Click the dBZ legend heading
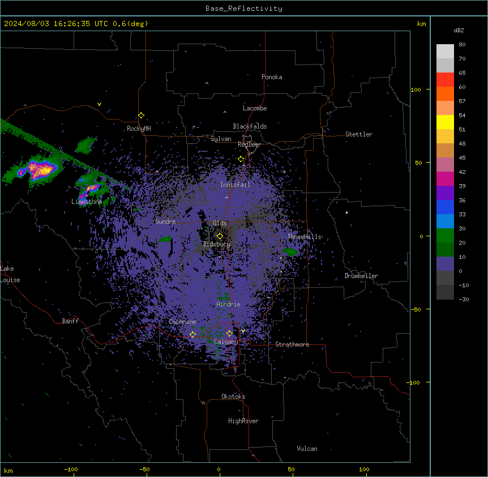Screen dimensions: 488x477 coord(459,30)
